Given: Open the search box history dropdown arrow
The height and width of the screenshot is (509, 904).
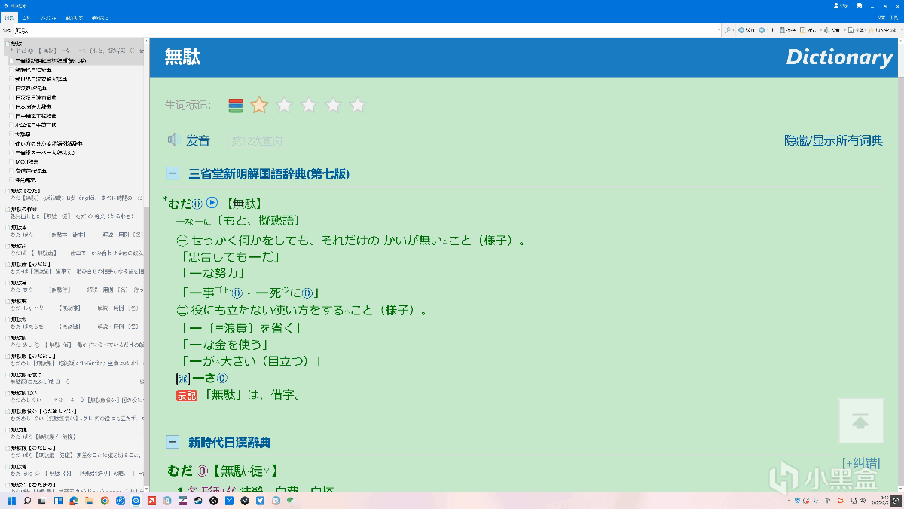Looking at the screenshot, I should [x=719, y=30].
